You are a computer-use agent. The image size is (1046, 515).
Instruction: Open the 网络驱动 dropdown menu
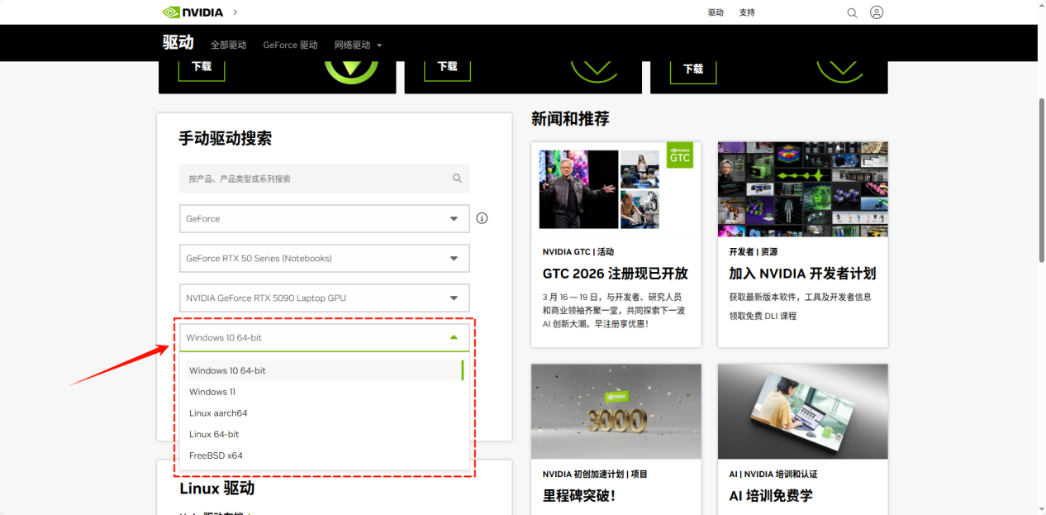tap(358, 45)
